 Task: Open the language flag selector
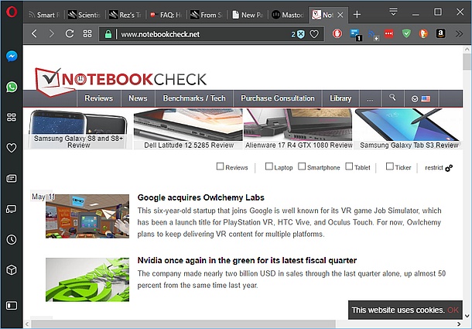point(422,99)
